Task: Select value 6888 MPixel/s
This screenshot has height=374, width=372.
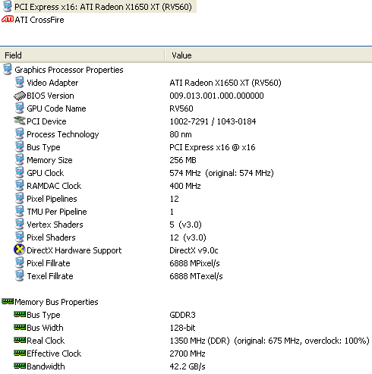Action: (x=194, y=263)
